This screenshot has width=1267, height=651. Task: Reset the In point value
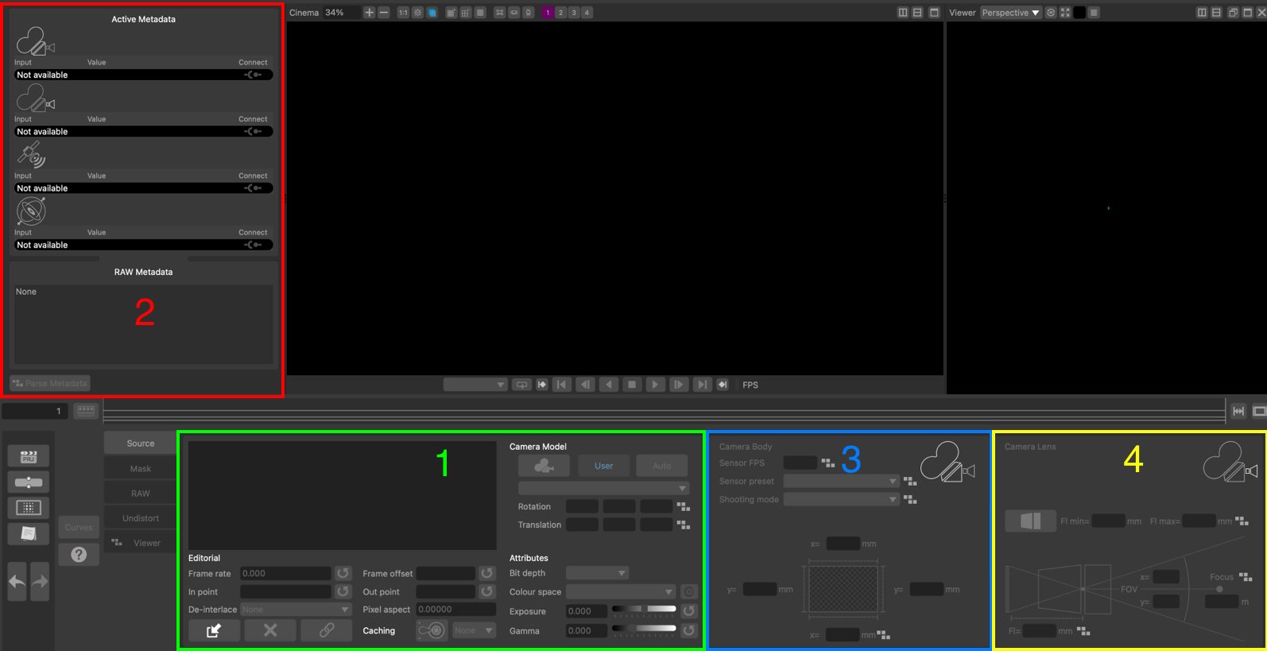click(343, 591)
